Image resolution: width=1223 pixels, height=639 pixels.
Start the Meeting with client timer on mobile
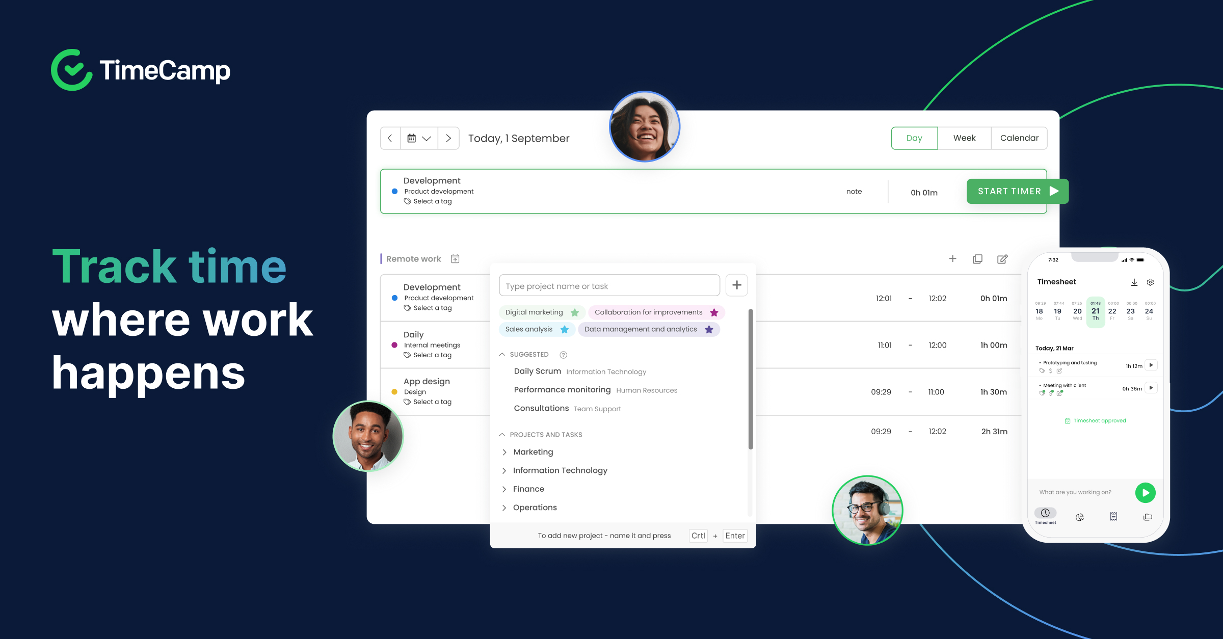(1151, 388)
